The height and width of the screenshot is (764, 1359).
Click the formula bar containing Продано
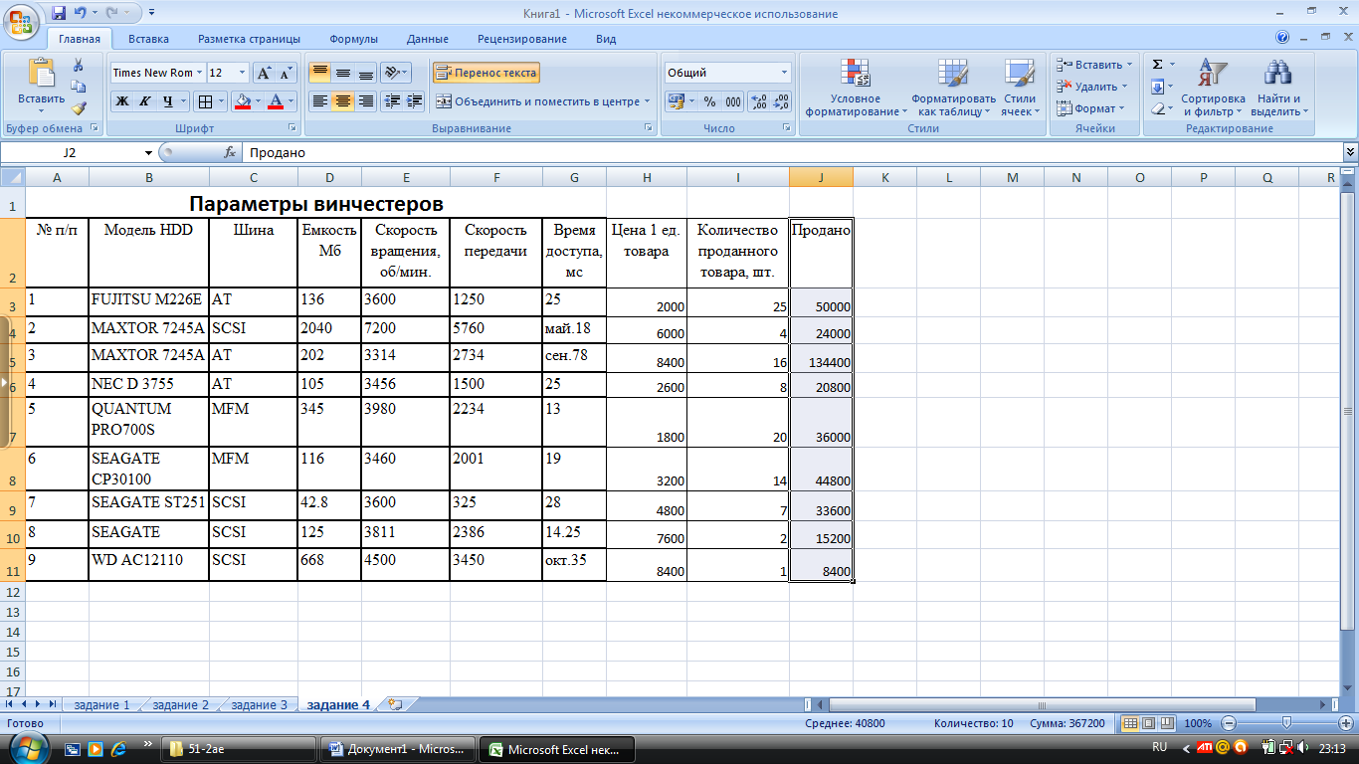tap(792, 152)
